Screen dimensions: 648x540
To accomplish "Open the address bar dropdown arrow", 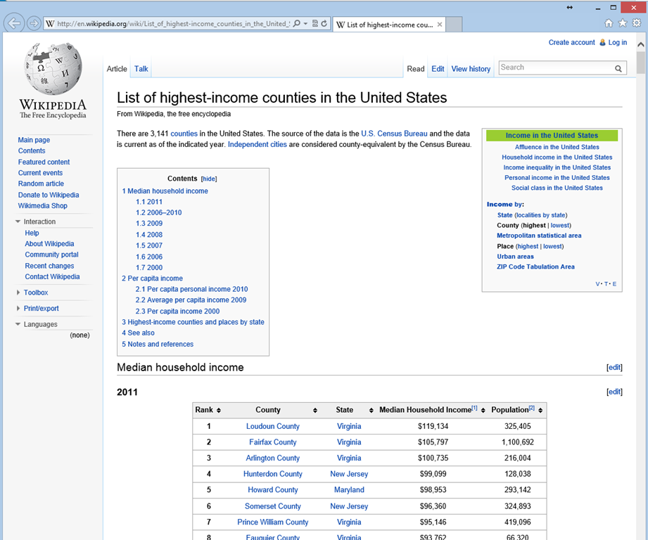I will point(305,23).
